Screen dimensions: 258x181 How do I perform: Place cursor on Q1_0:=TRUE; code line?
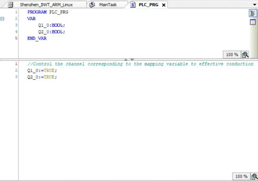pos(42,70)
